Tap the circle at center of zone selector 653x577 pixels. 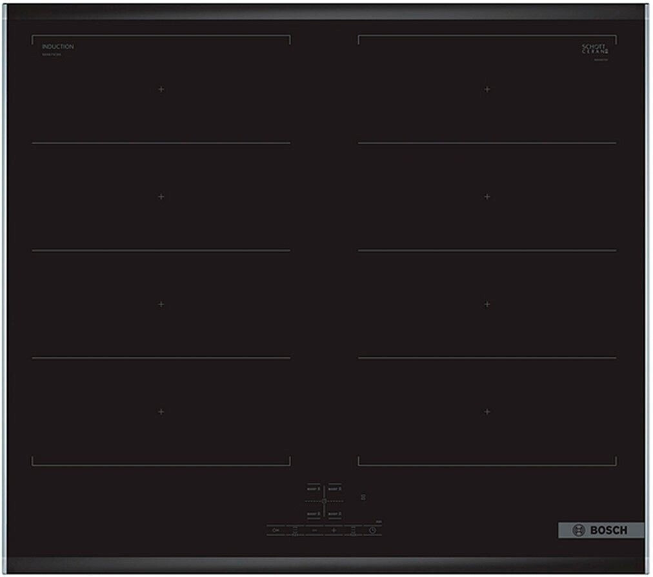324,501
